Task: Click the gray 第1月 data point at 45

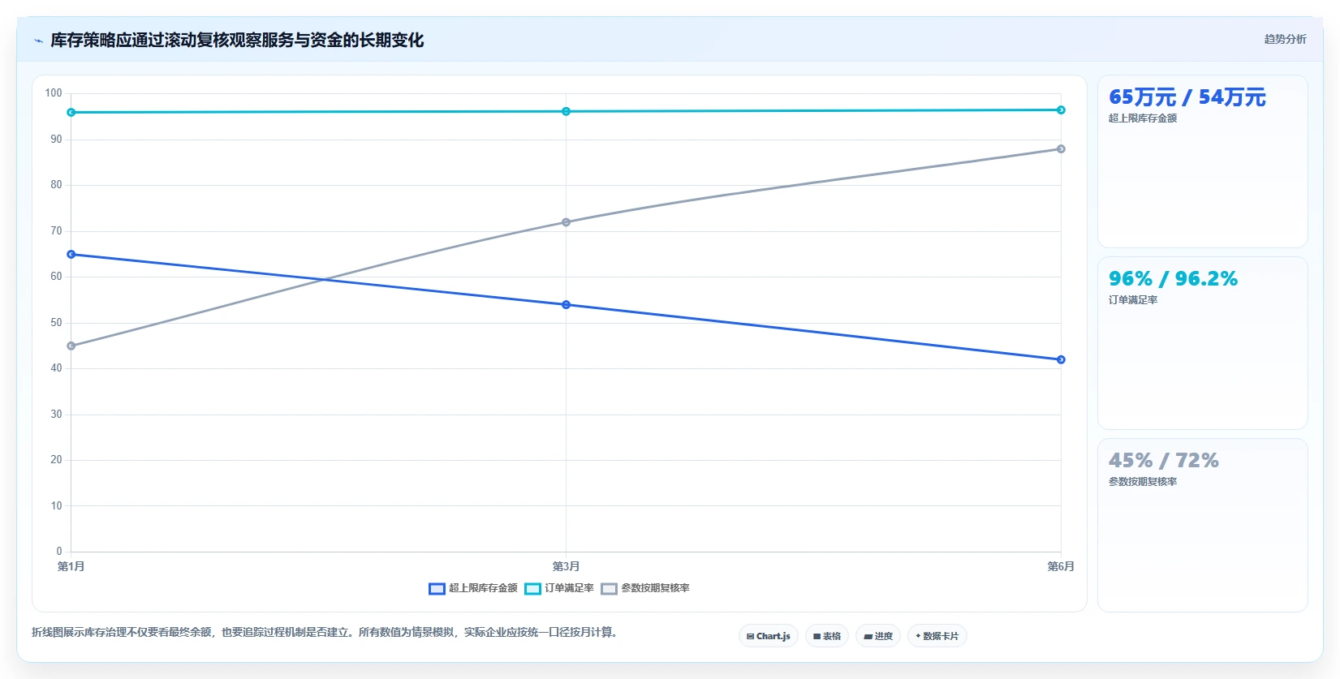Action: [71, 346]
